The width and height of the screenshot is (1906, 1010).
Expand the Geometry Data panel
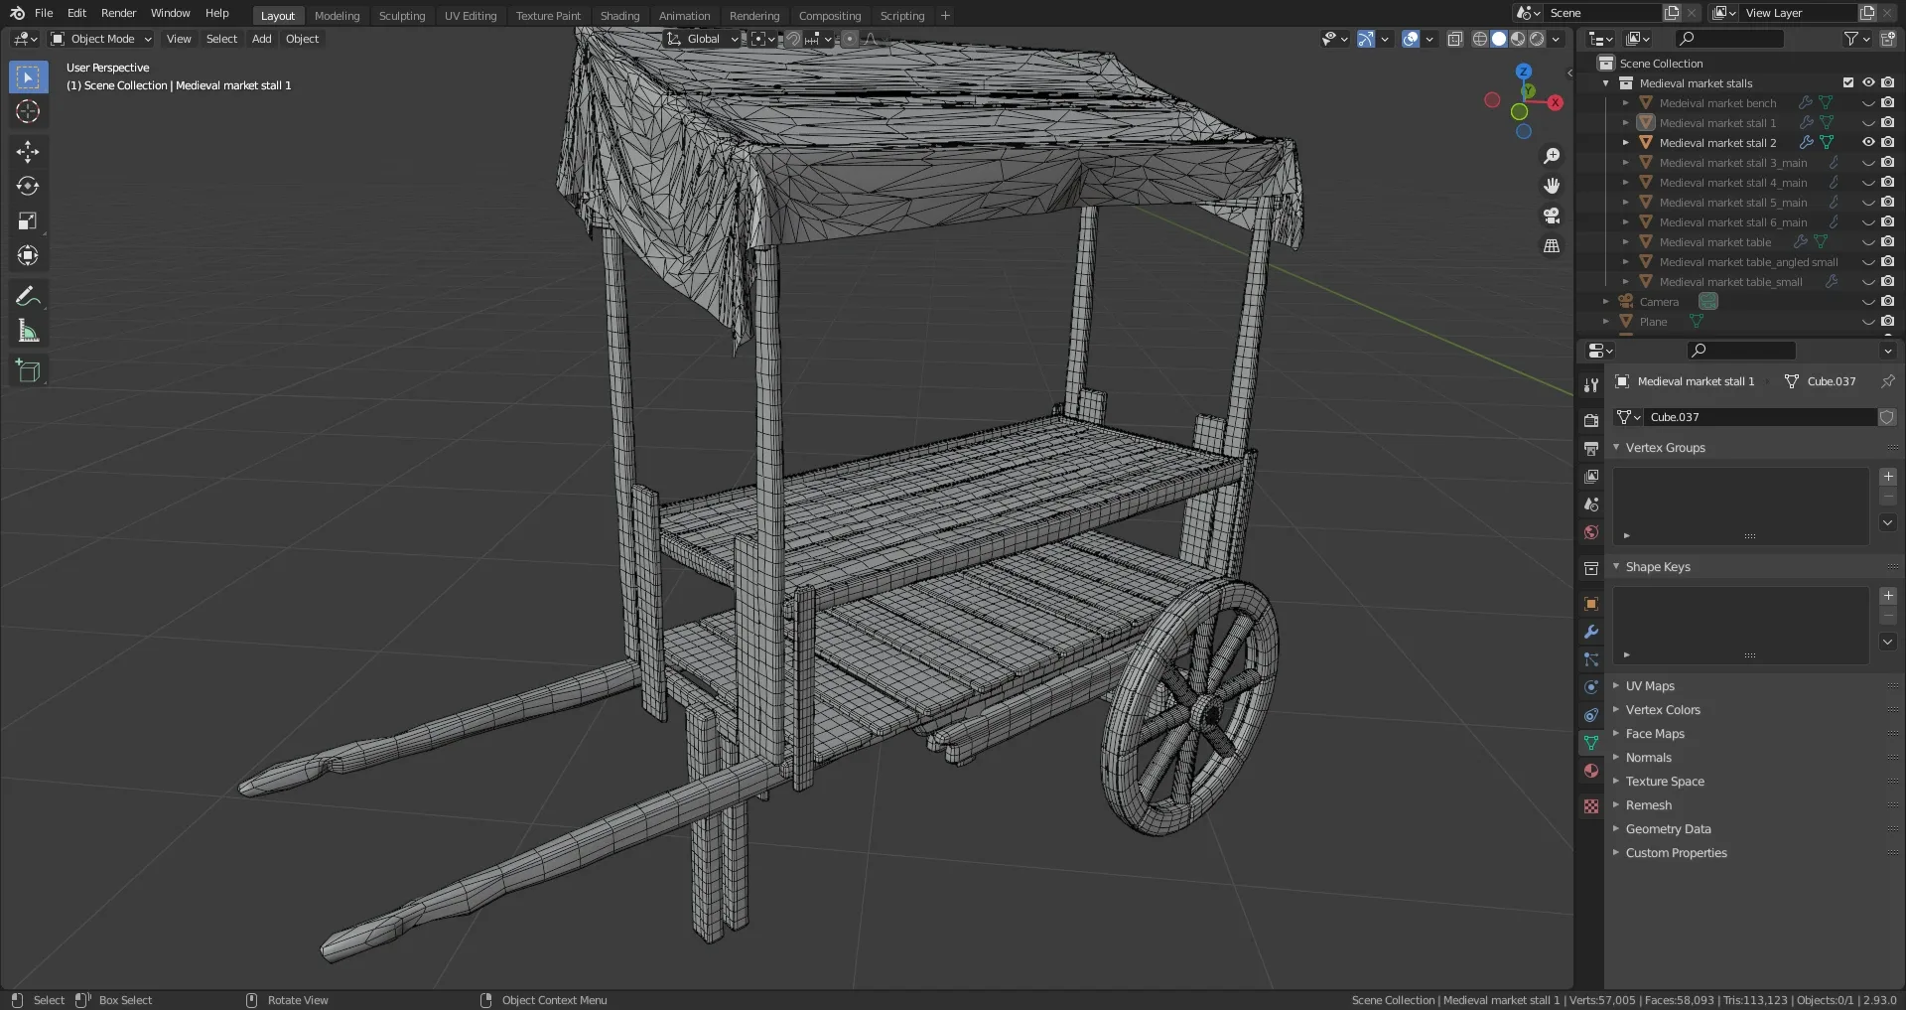(x=1616, y=828)
